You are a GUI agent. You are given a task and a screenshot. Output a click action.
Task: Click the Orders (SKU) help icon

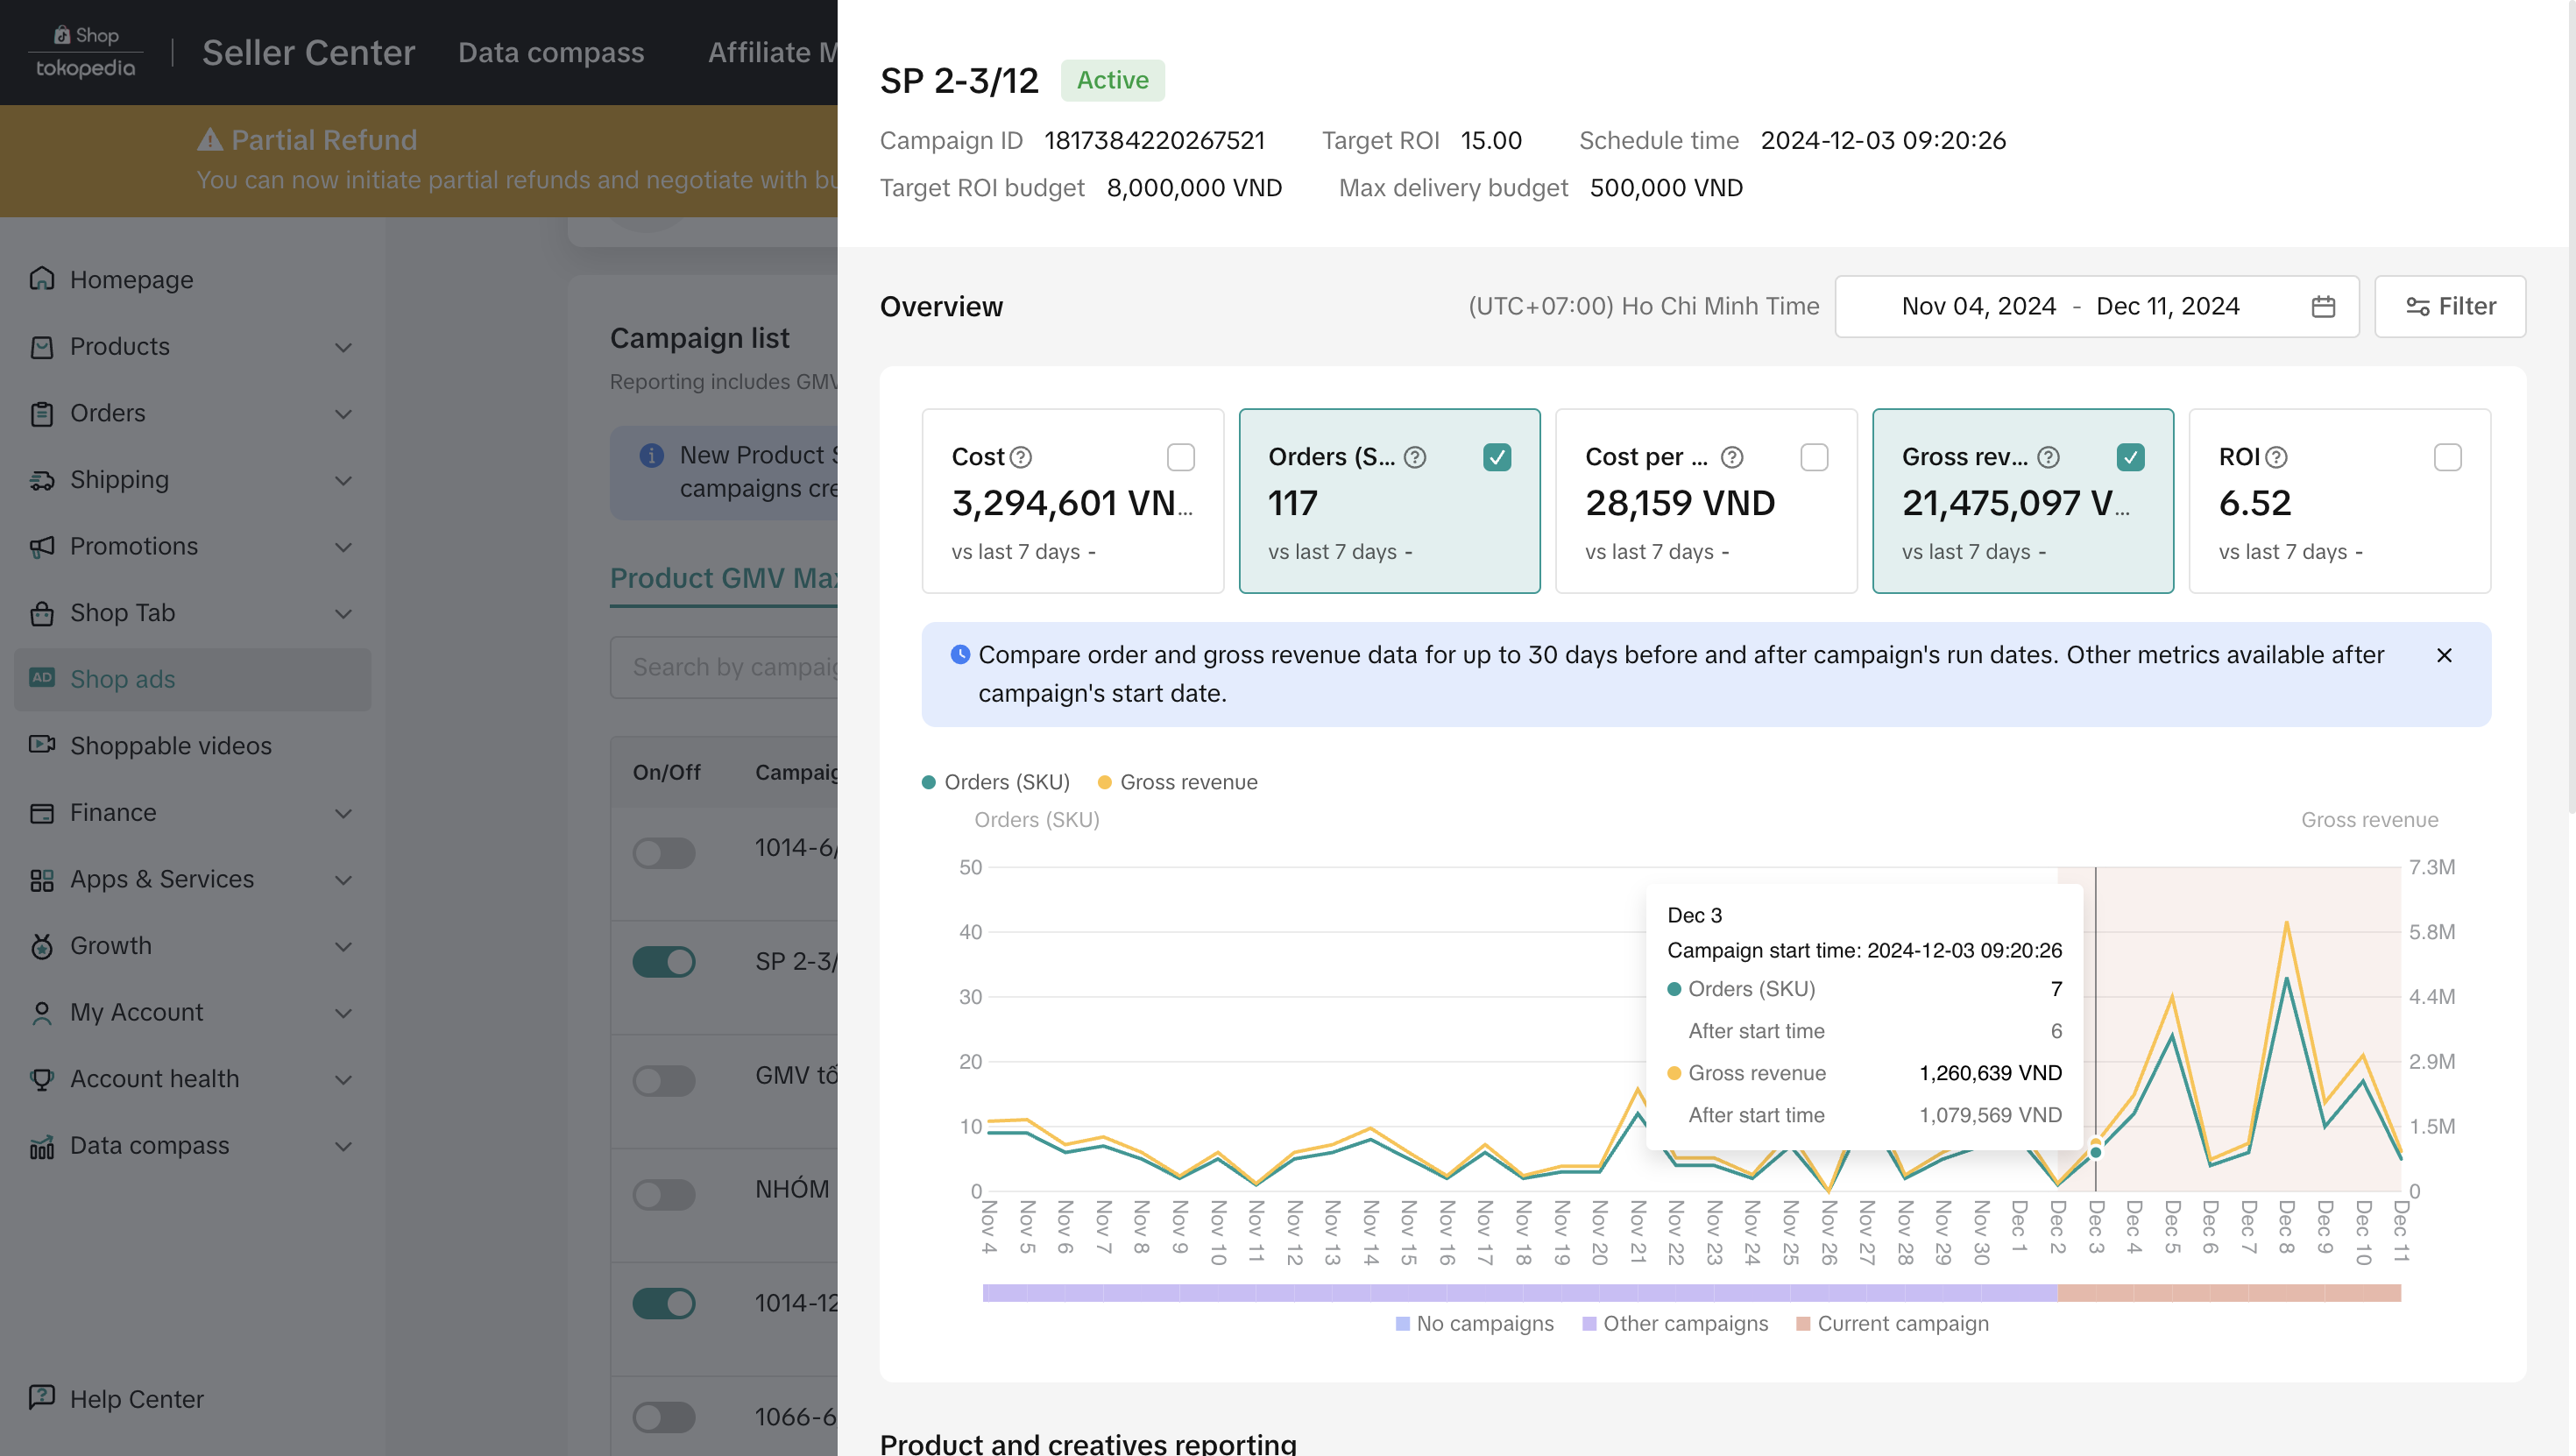coord(1415,457)
